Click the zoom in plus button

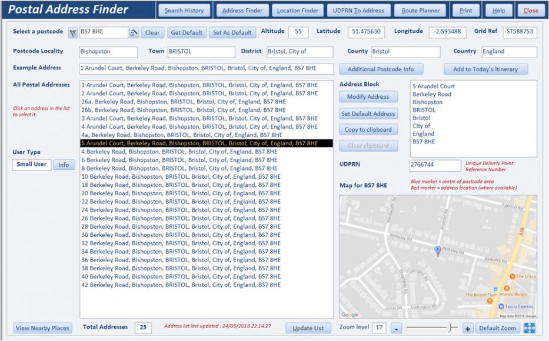(468, 328)
